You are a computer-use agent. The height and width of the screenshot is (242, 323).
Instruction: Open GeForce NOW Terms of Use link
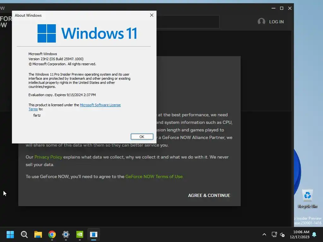pos(154,176)
